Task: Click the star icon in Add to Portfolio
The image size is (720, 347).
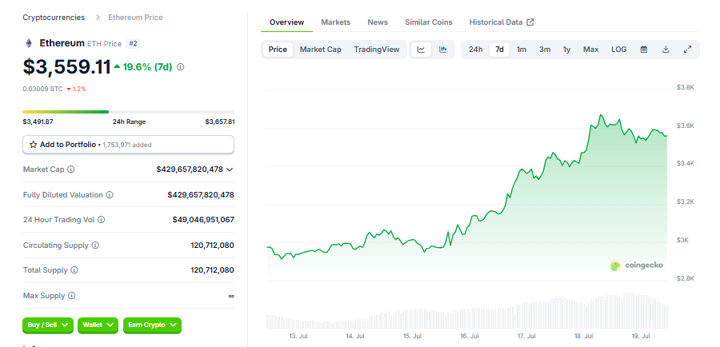Action: pyautogui.click(x=33, y=145)
